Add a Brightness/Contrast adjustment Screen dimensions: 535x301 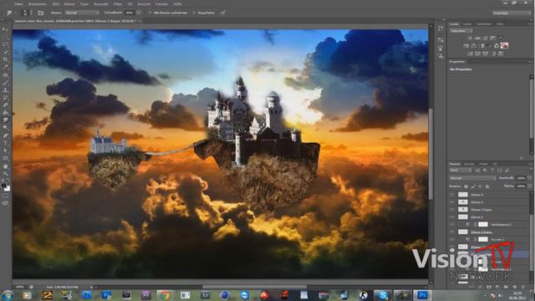pyautogui.click(x=470, y=38)
